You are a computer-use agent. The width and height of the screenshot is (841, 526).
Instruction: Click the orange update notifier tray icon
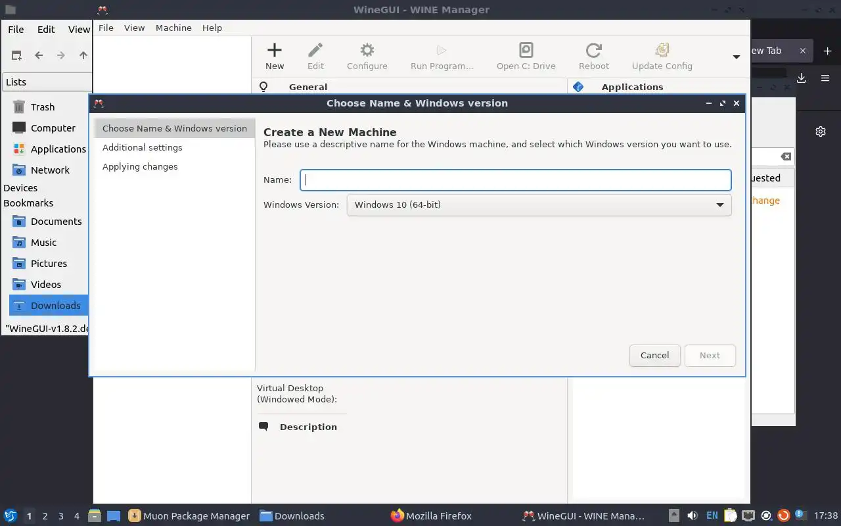783,515
